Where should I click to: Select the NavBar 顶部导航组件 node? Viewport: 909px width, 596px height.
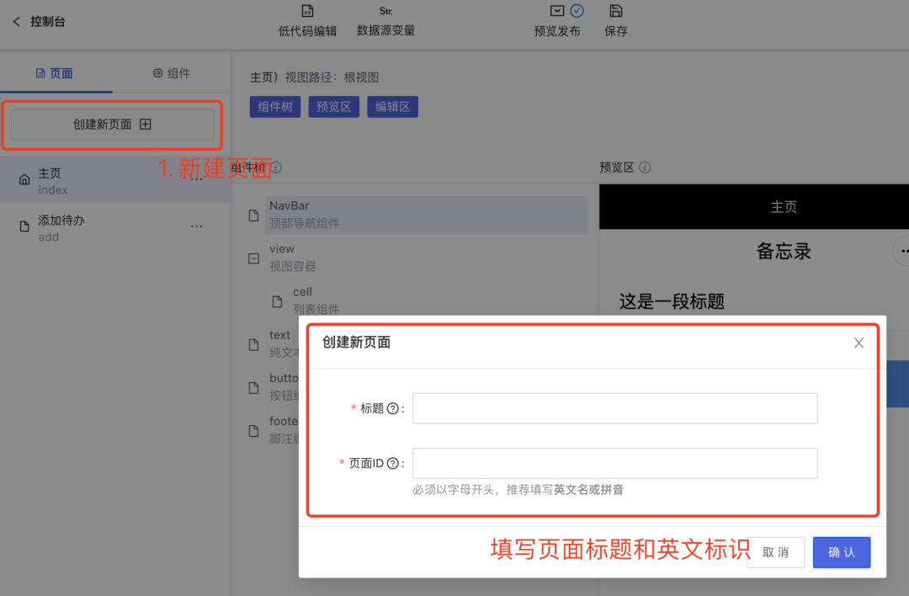point(427,216)
